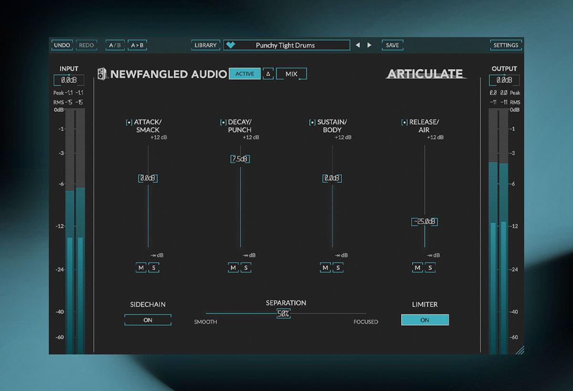This screenshot has width=573, height=391.
Task: Click the UNDO button
Action: pos(62,45)
